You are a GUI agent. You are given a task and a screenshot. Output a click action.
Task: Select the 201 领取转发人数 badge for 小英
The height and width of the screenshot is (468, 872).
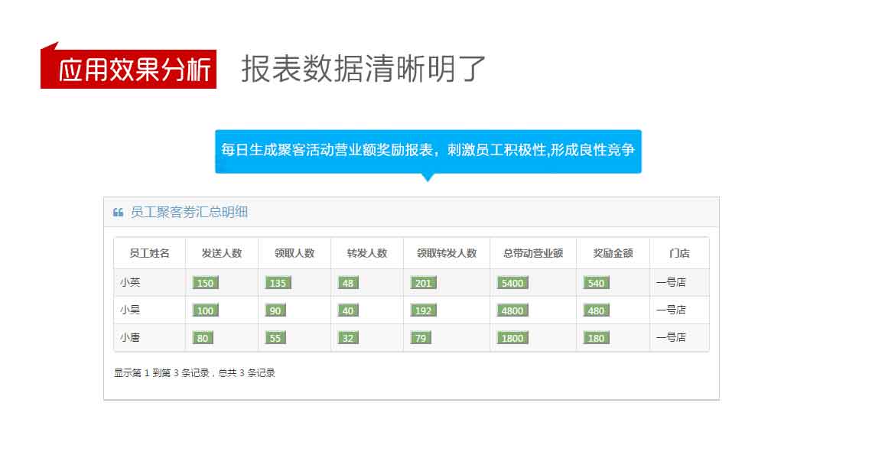pyautogui.click(x=423, y=282)
